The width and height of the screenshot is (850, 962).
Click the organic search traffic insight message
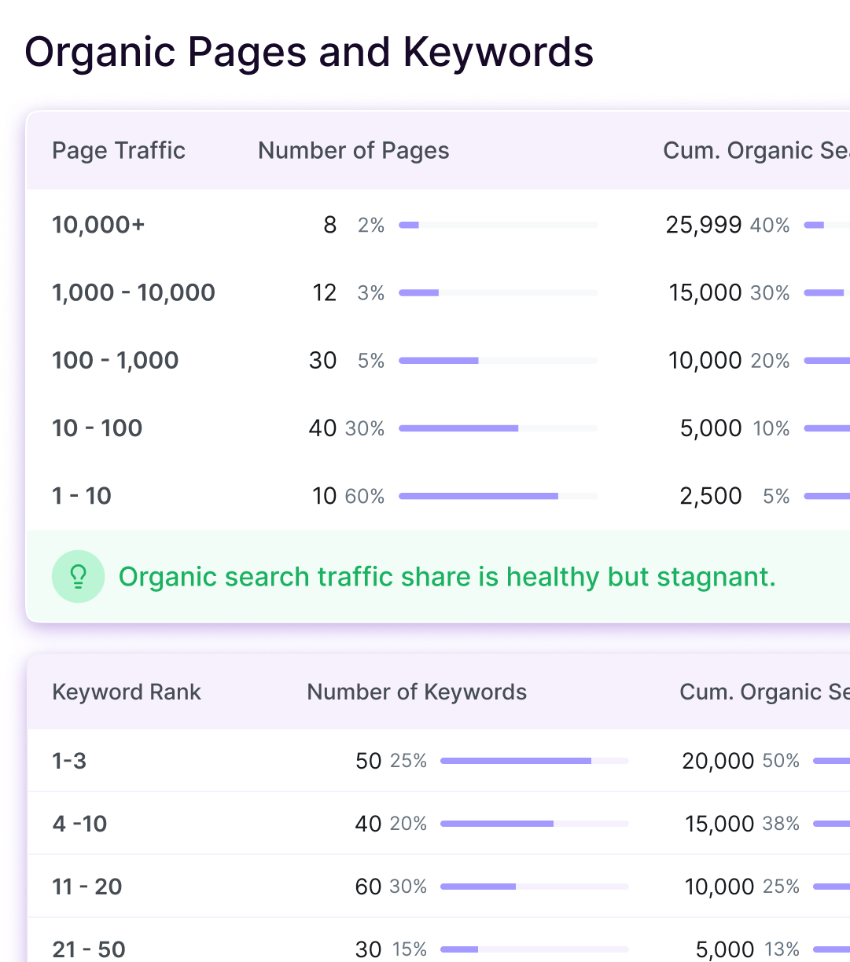point(447,577)
